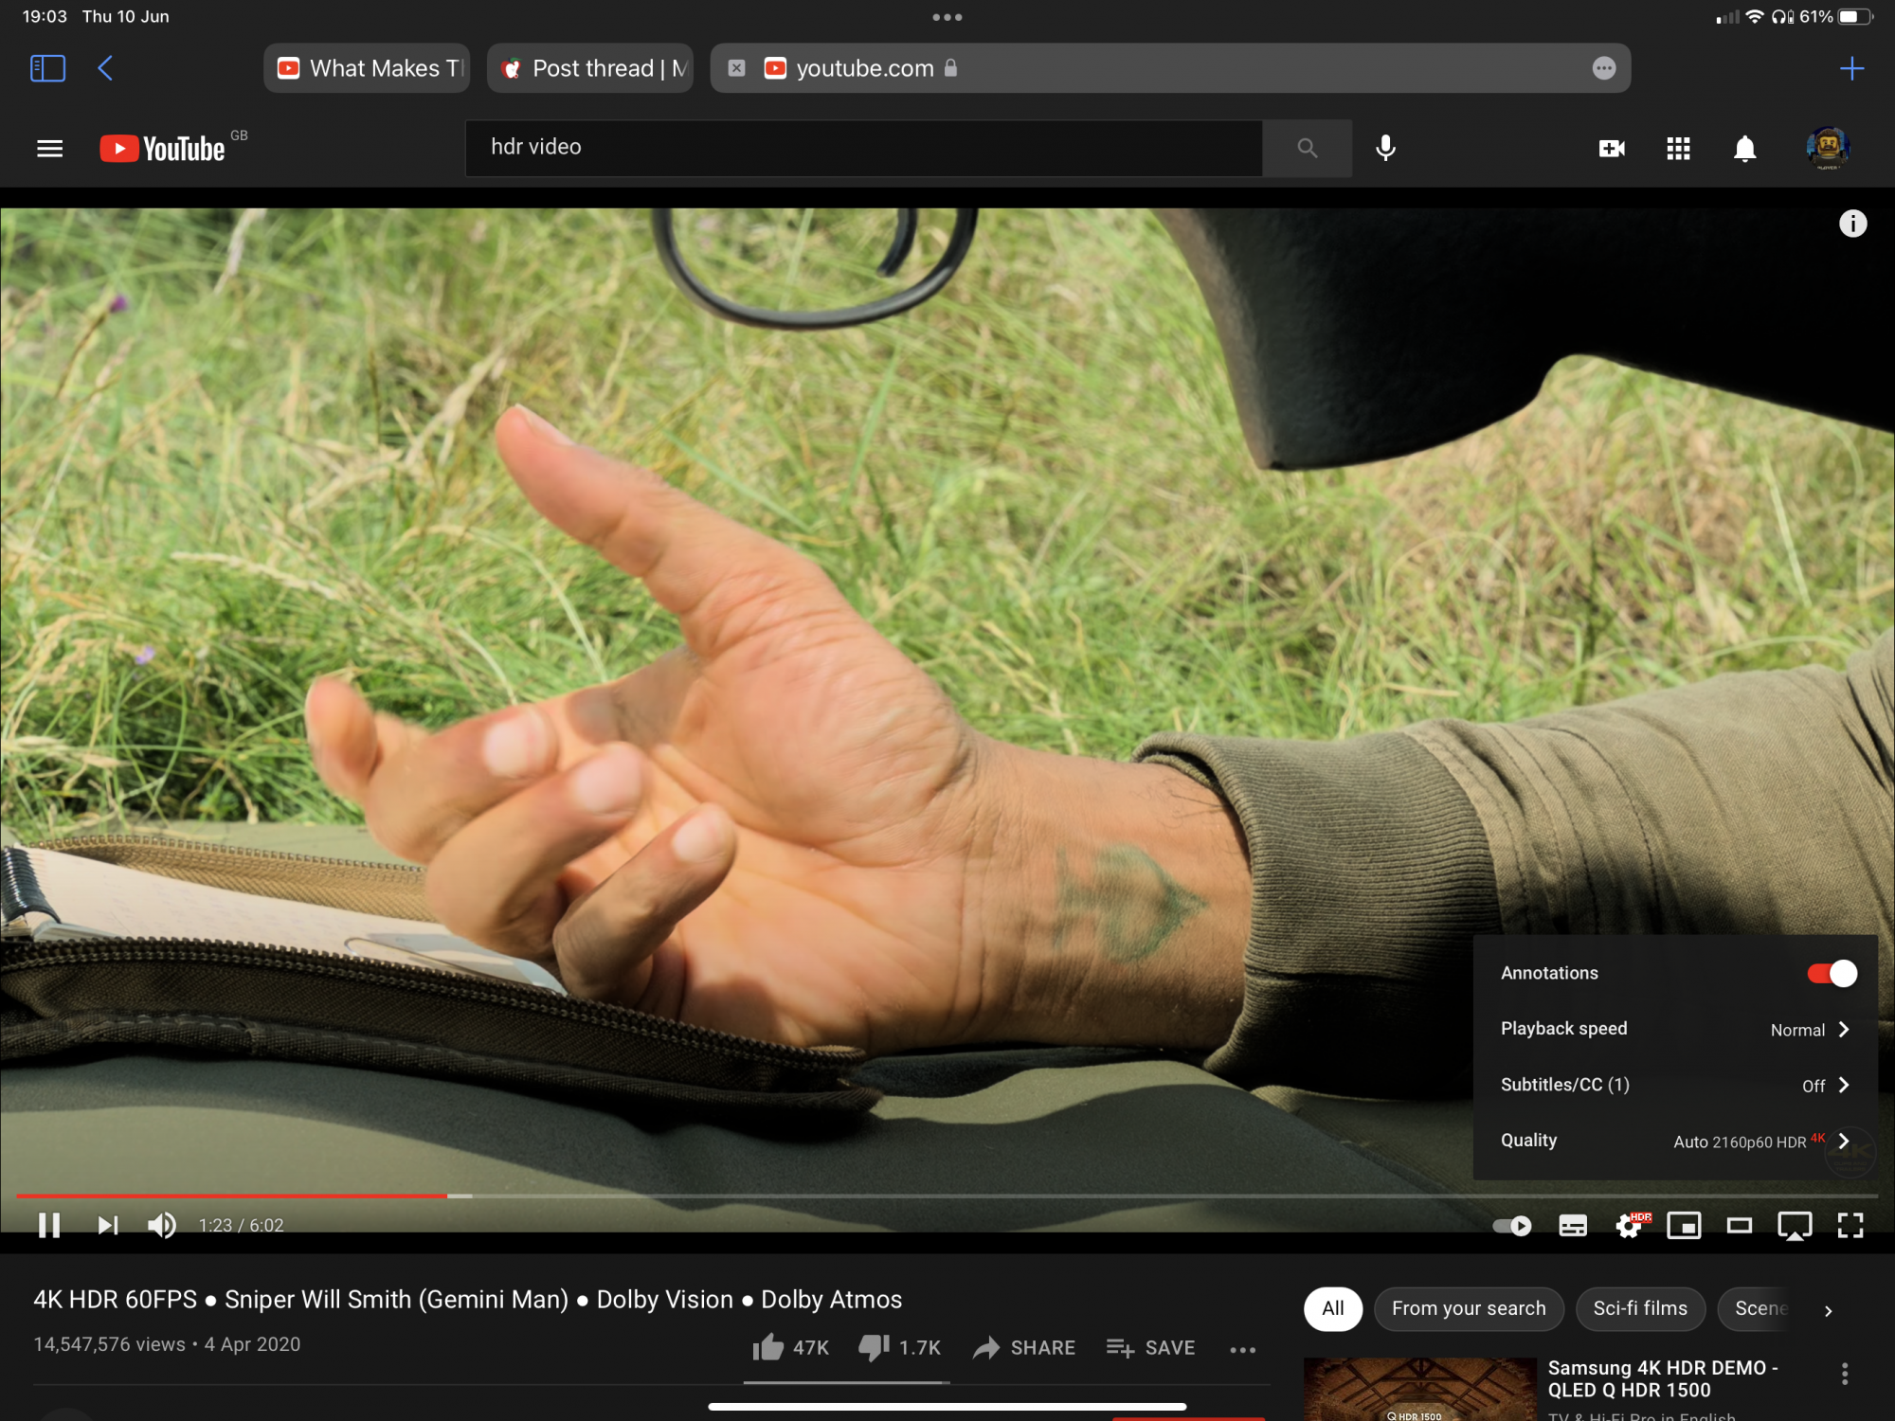Click the SHARE button below the video

pyautogui.click(x=1024, y=1347)
